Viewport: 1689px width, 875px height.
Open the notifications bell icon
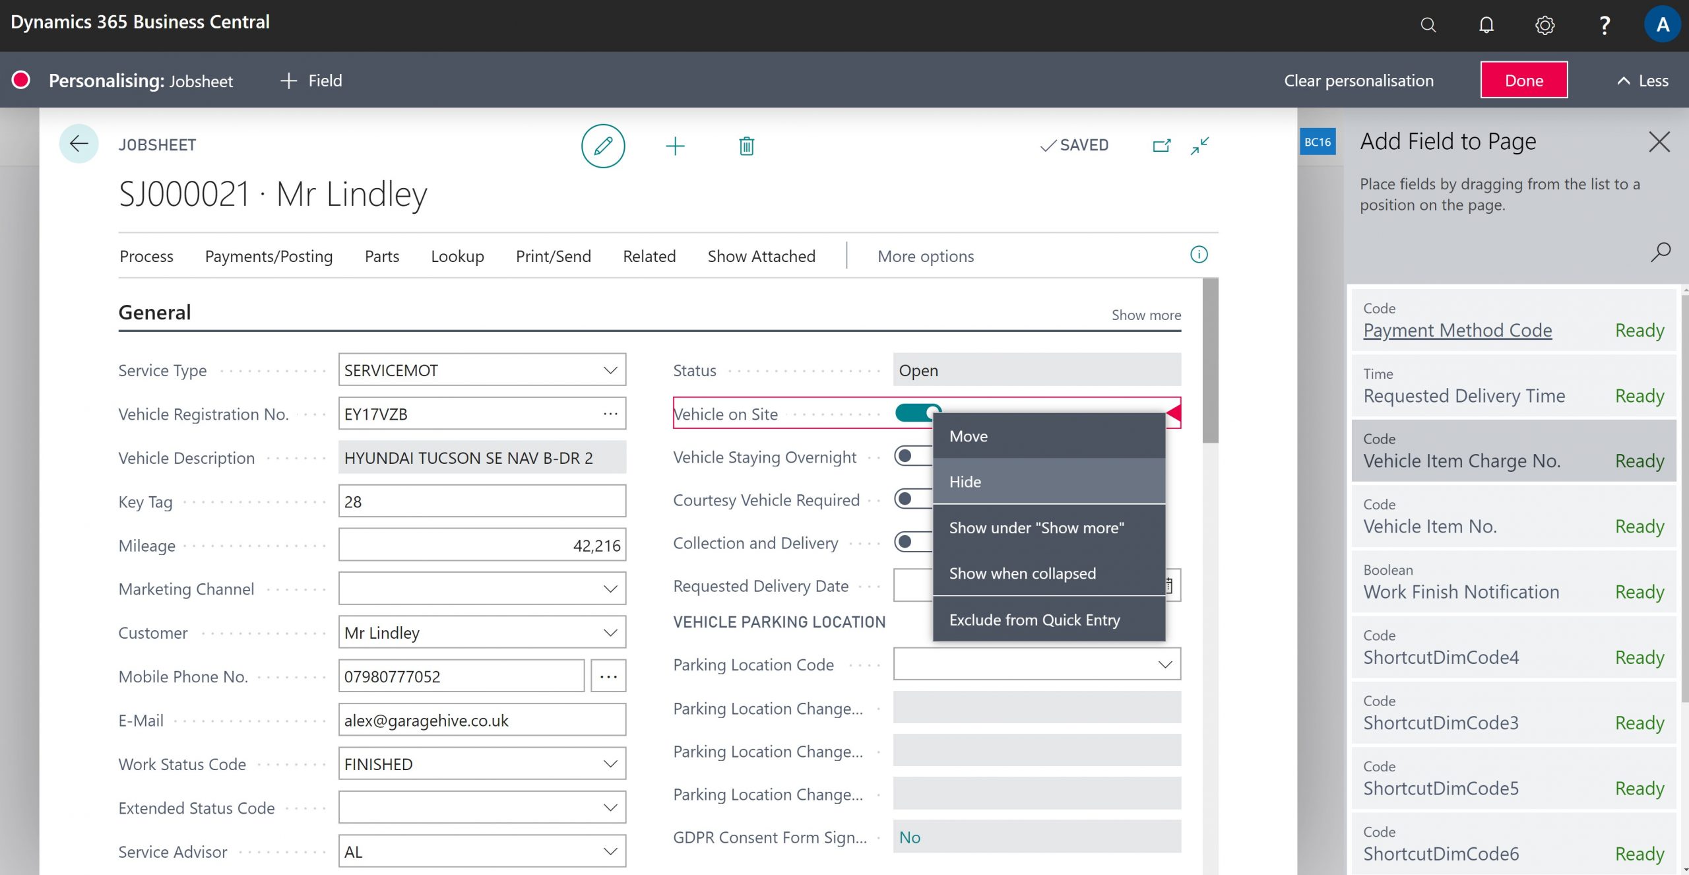pyautogui.click(x=1486, y=25)
